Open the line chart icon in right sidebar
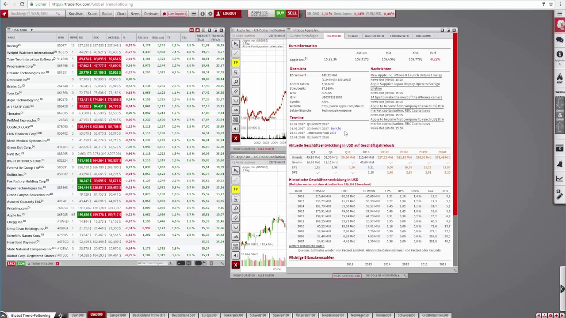 click(559, 179)
